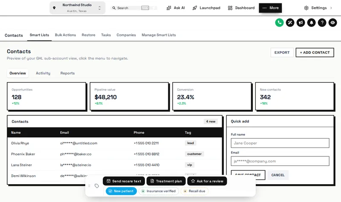Image resolution: width=341 pixels, height=202 pixels.
Task: Click the Email input in Quick add
Action: 280,161
